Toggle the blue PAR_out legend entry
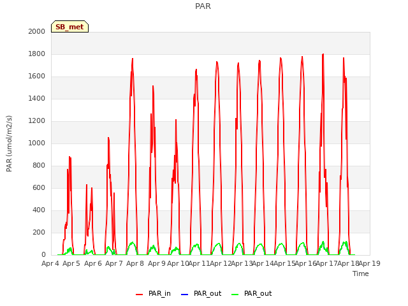Image resolution: width=408 pixels, height=306 pixels. point(201,294)
